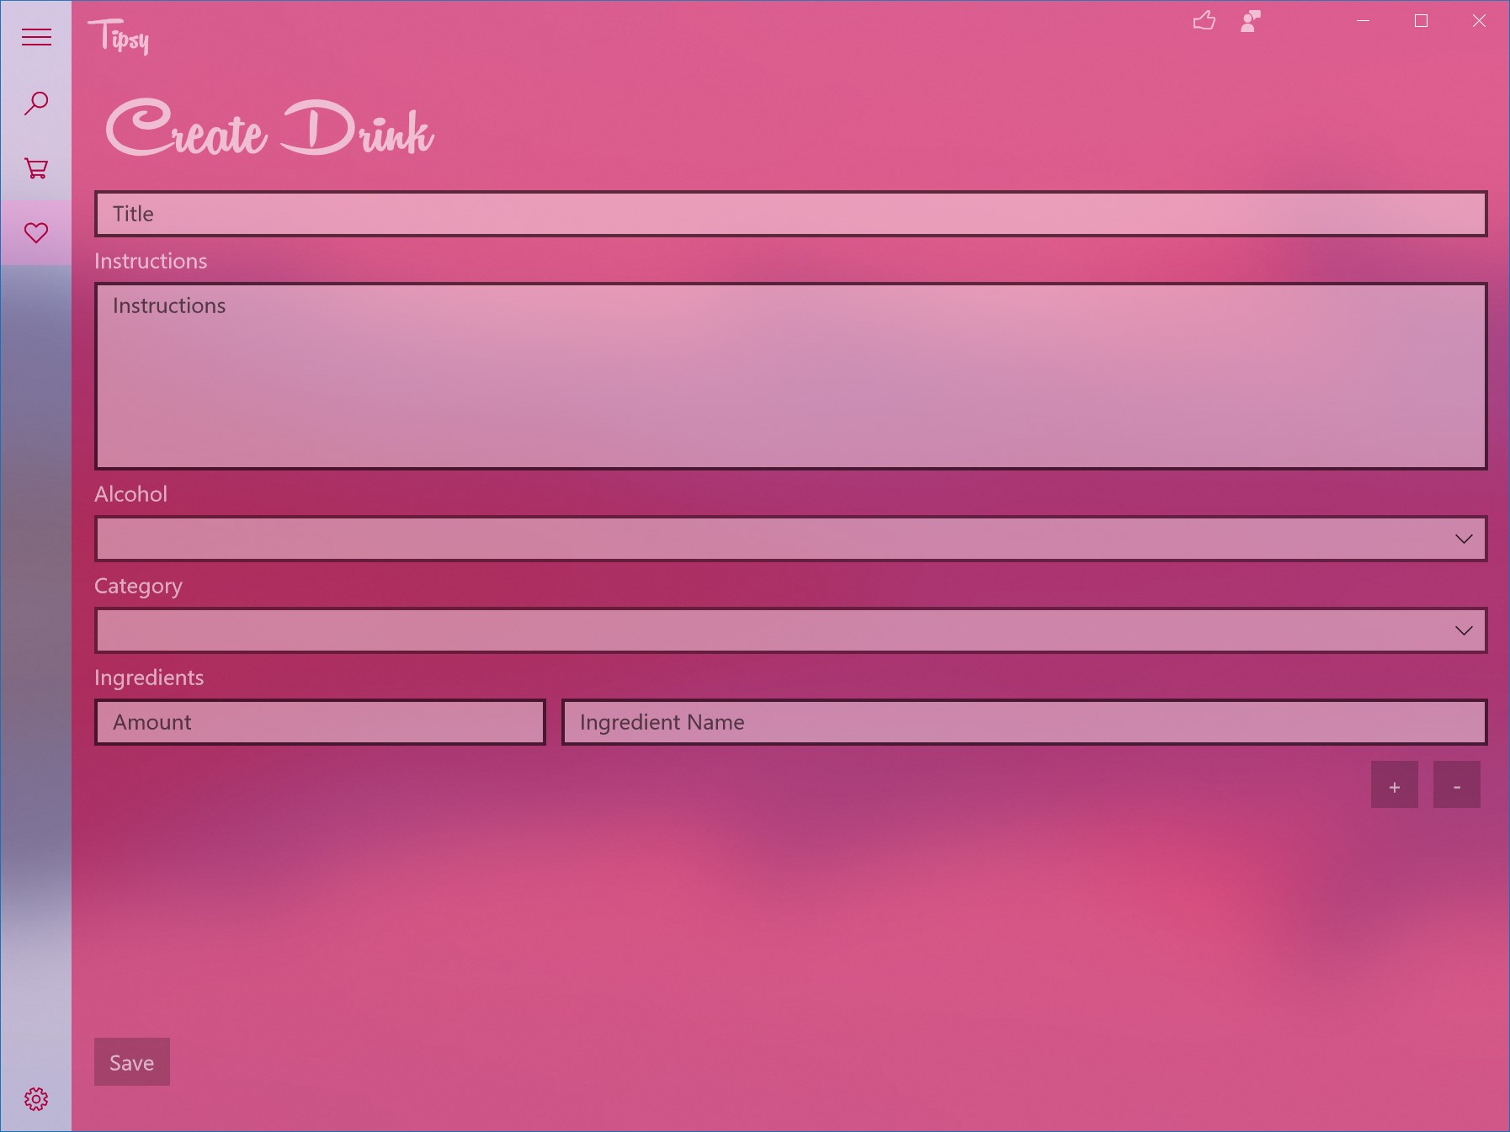Focus the Title input field

click(790, 214)
